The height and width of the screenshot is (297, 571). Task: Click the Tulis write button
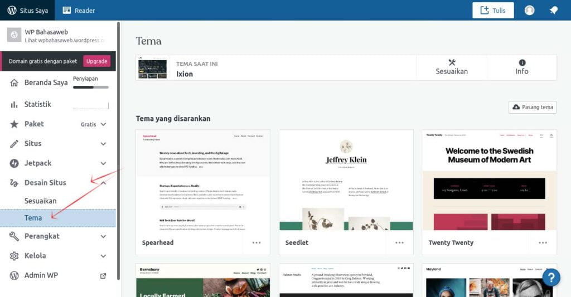click(493, 10)
